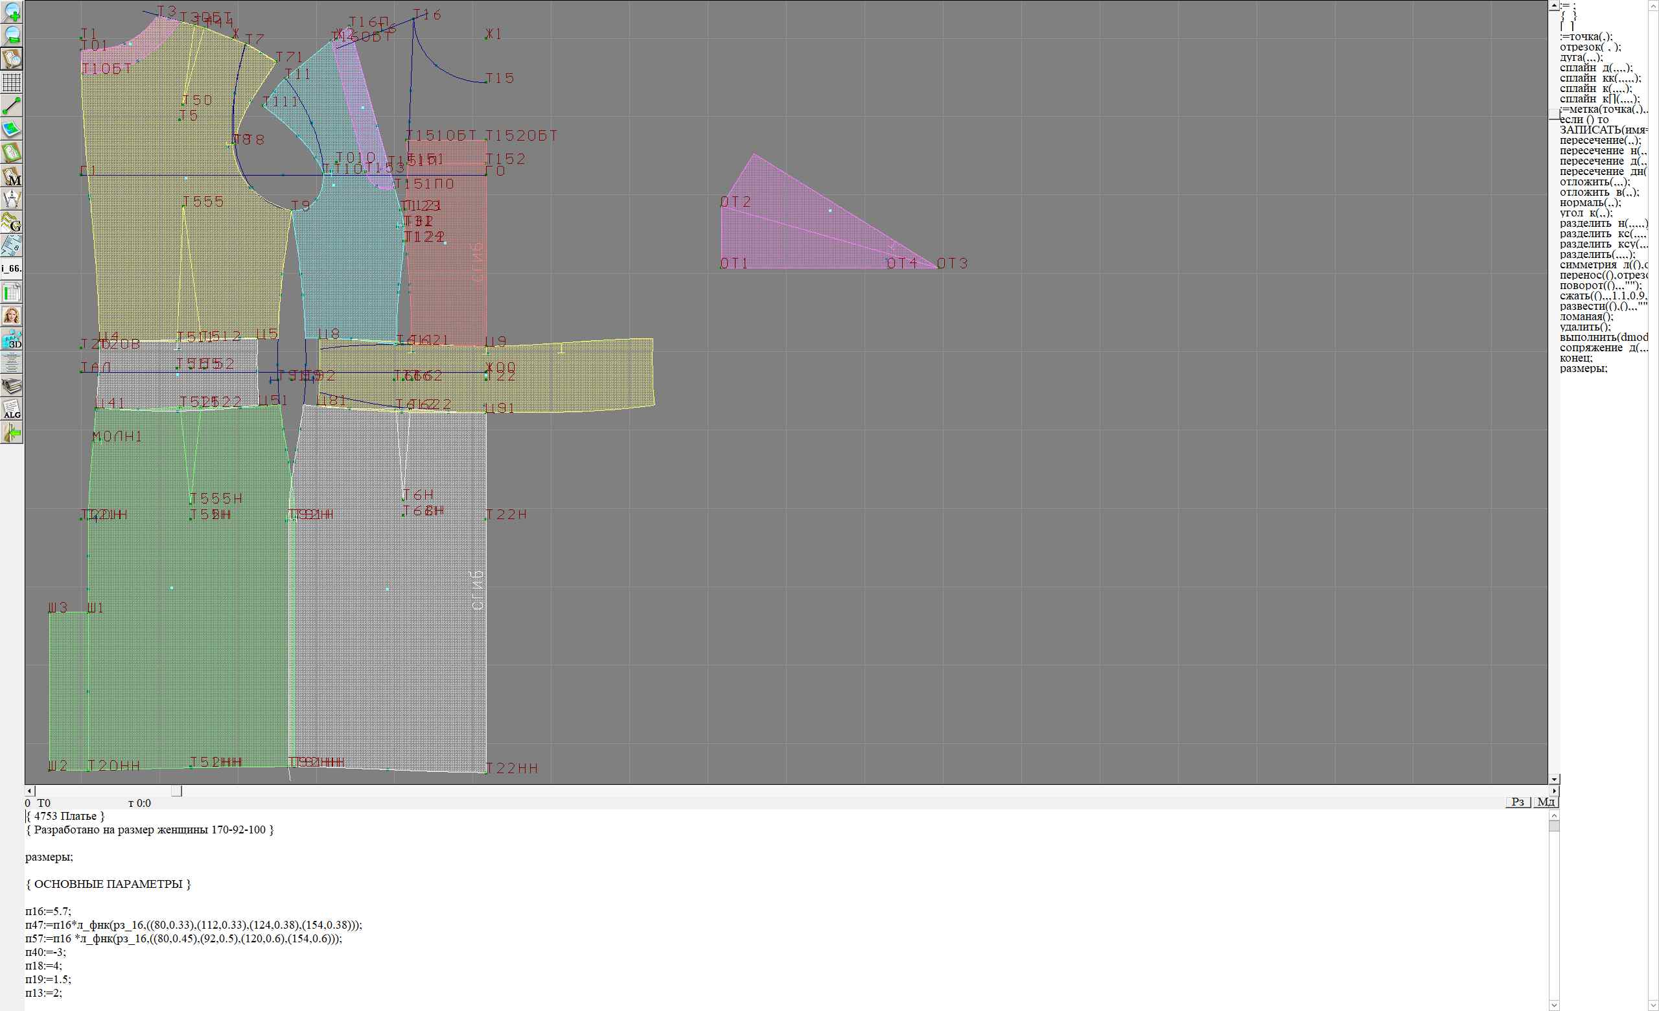
Task: Select the line segment tool icon
Action: (x=12, y=106)
